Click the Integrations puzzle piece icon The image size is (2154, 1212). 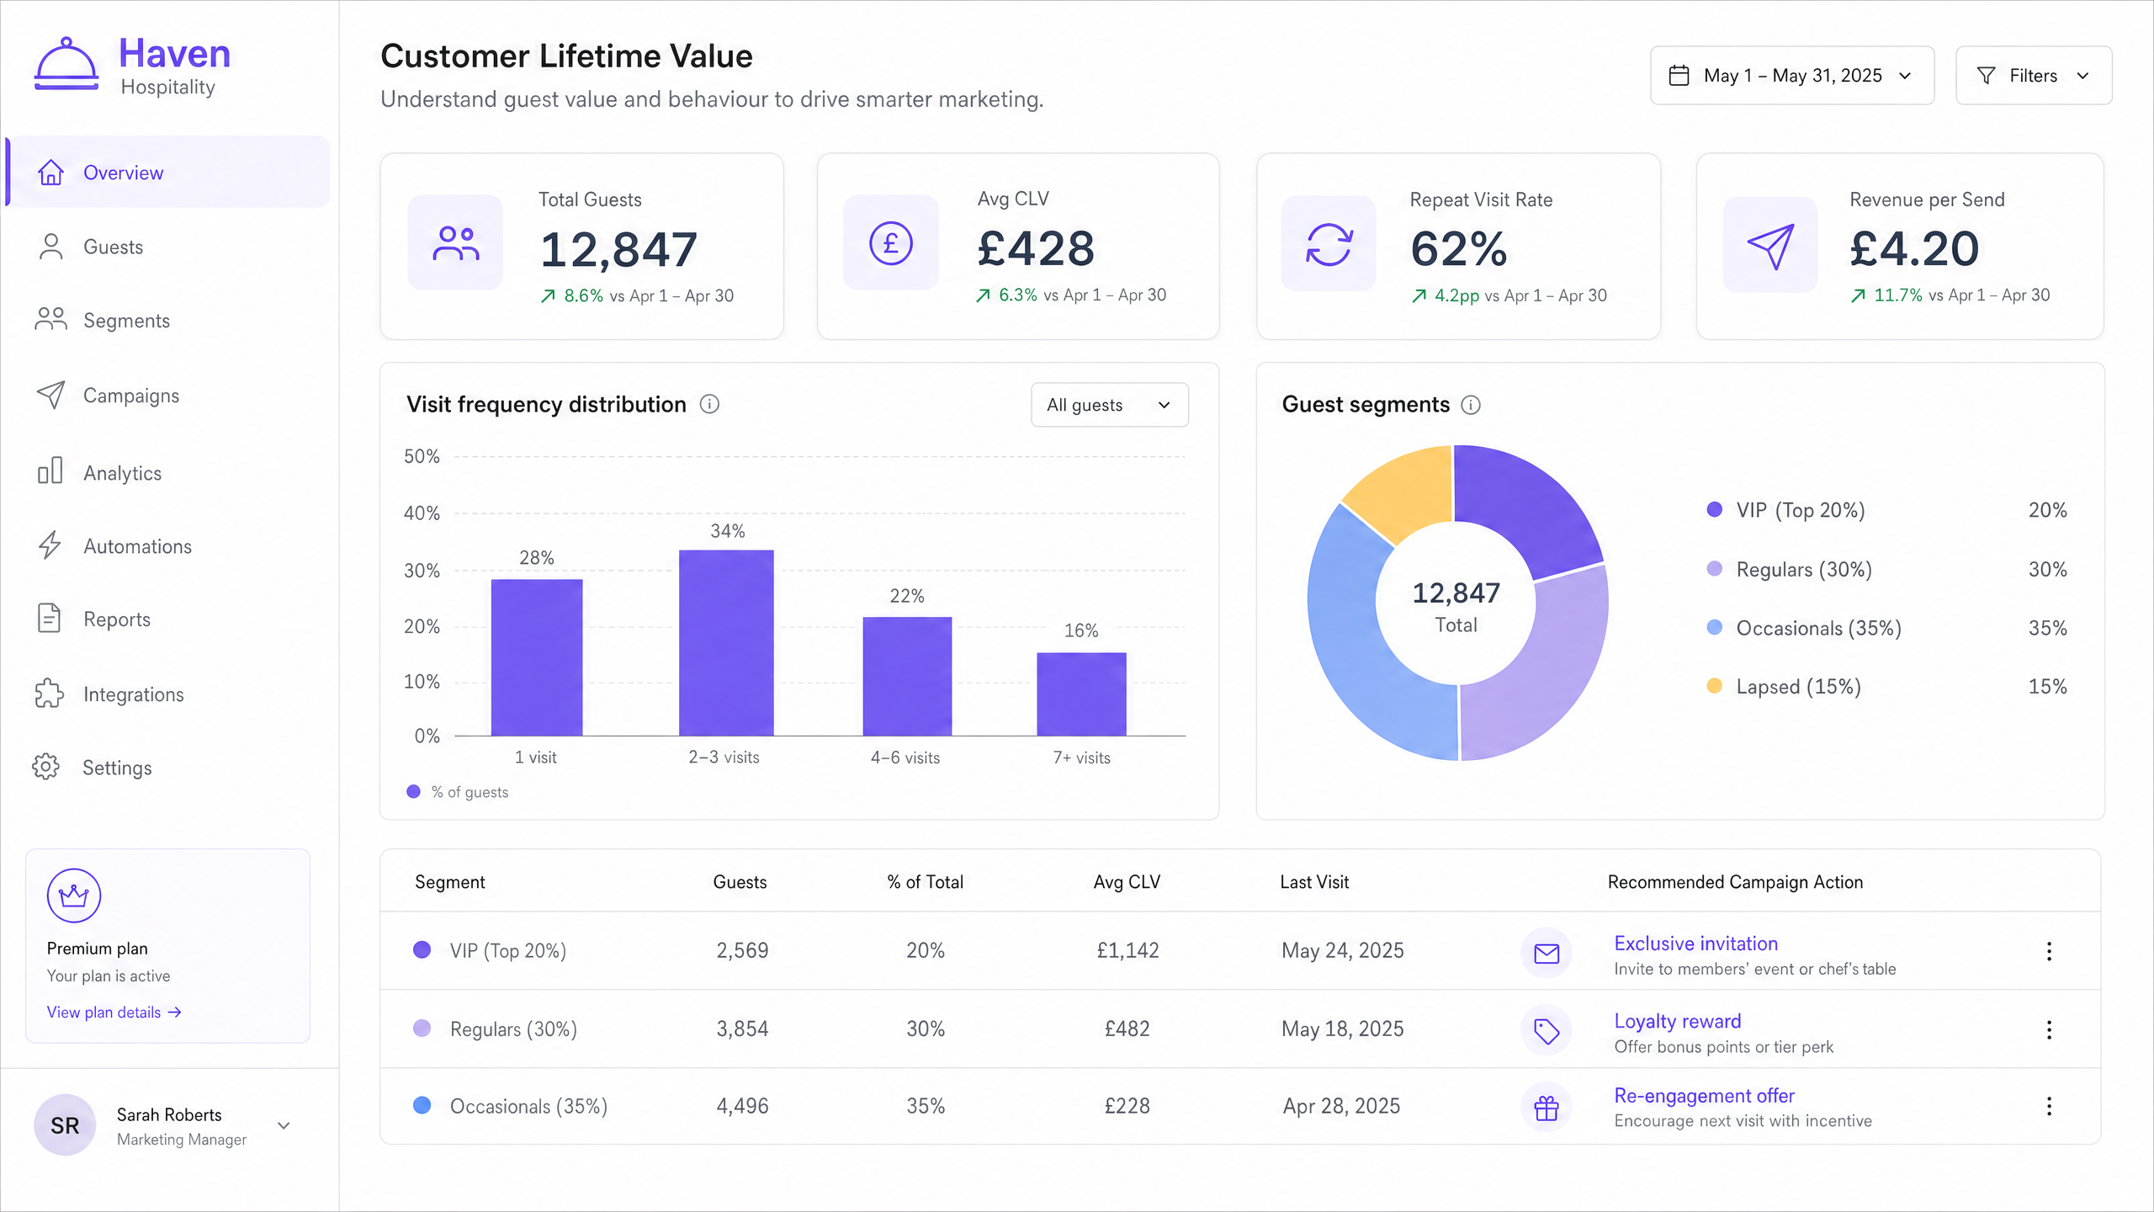50,694
